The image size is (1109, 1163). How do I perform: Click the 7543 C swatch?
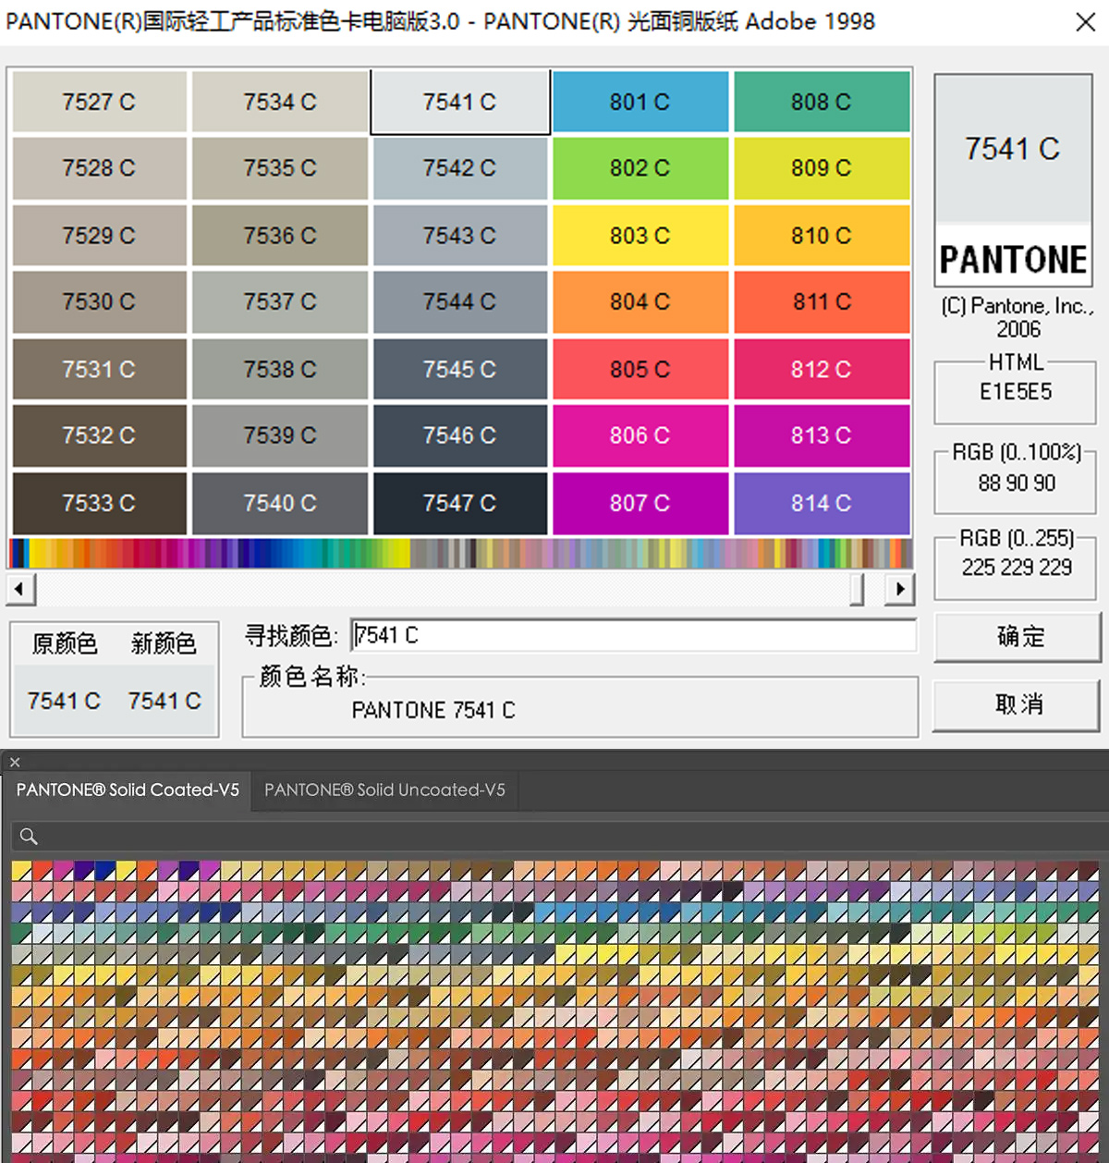(460, 236)
